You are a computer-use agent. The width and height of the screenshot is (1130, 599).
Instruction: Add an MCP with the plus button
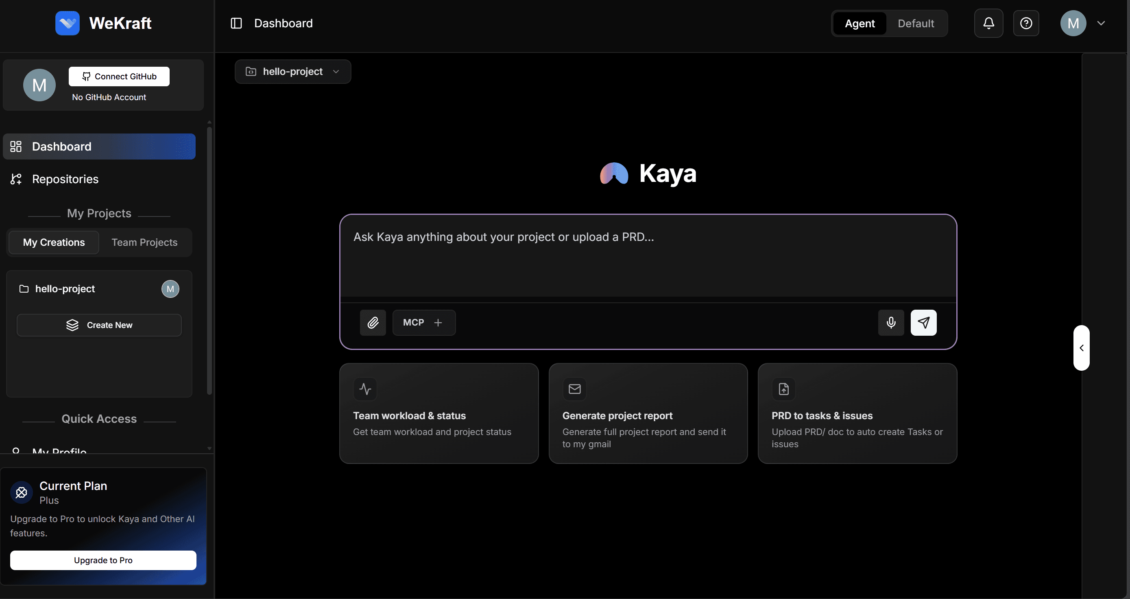pos(438,323)
